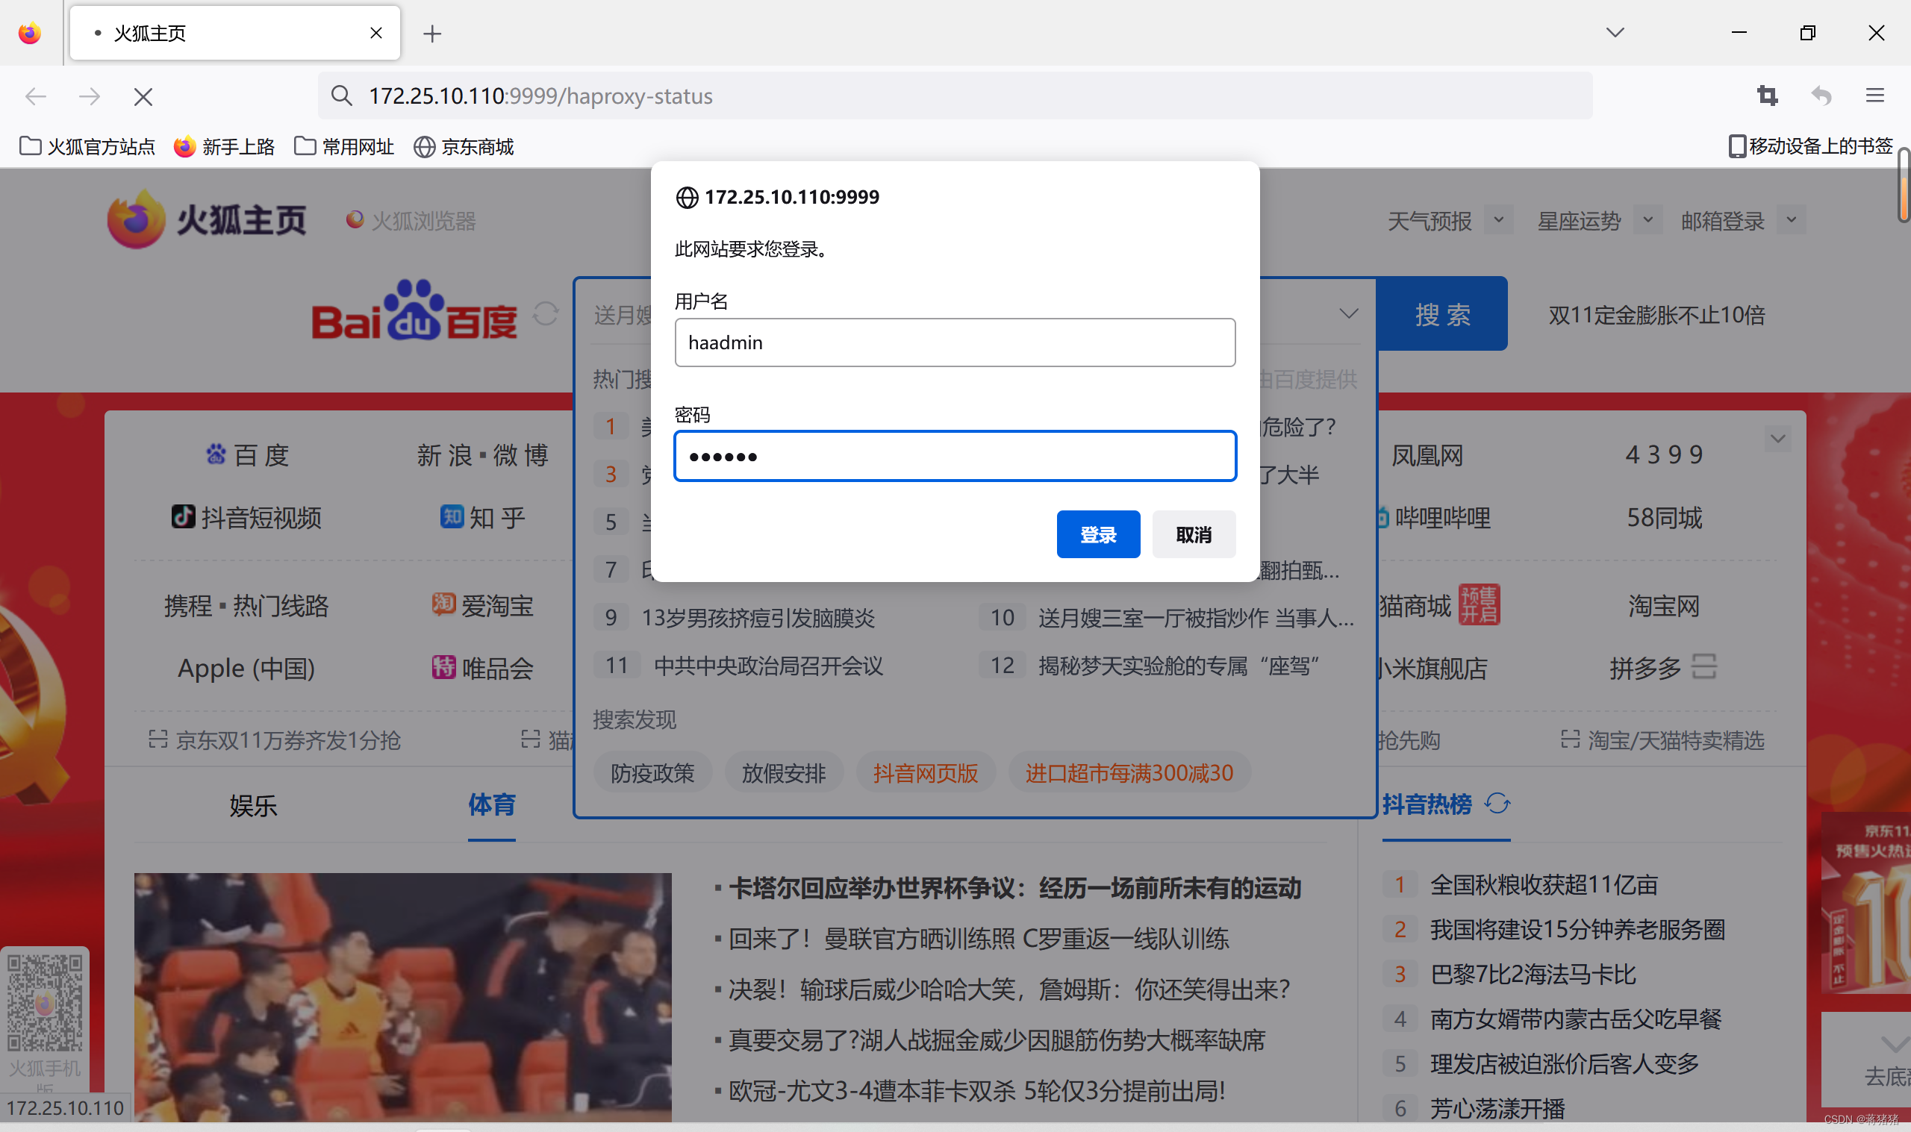1911x1132 pixels.
Task: Click the 取消 button
Action: point(1193,535)
